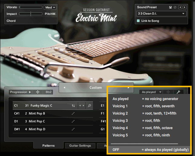The width and height of the screenshot is (195, 156).
Task: Go to previous sound preset arrow
Action: click(180, 7)
